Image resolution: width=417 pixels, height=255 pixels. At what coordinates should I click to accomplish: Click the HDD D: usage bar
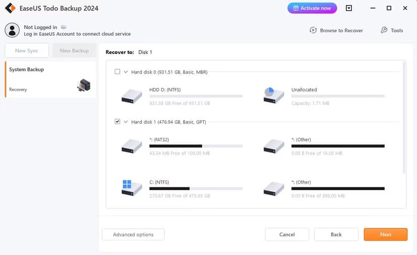pyautogui.click(x=196, y=96)
